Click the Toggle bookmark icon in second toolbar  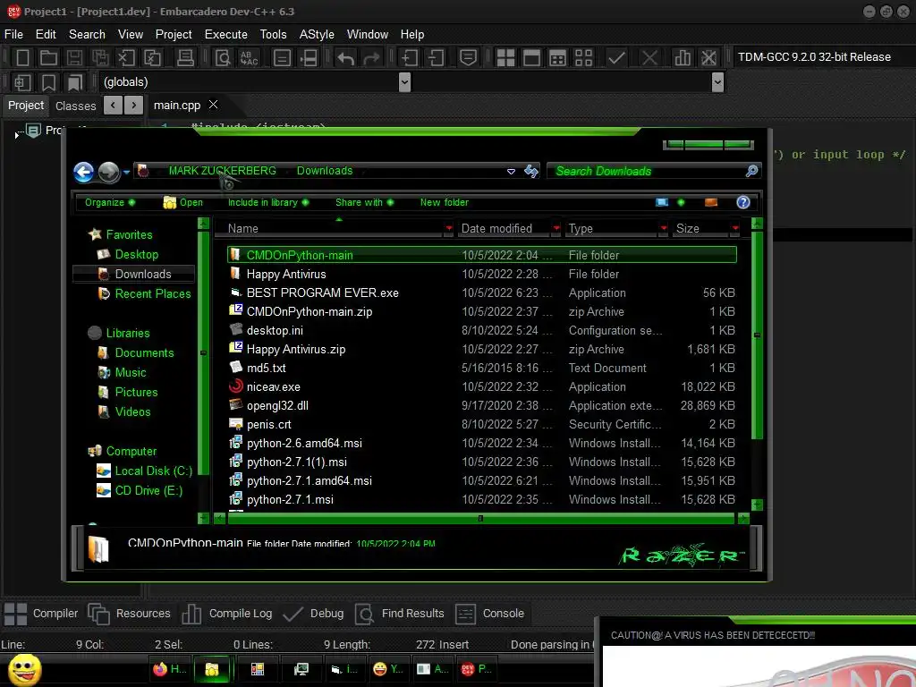pos(48,82)
